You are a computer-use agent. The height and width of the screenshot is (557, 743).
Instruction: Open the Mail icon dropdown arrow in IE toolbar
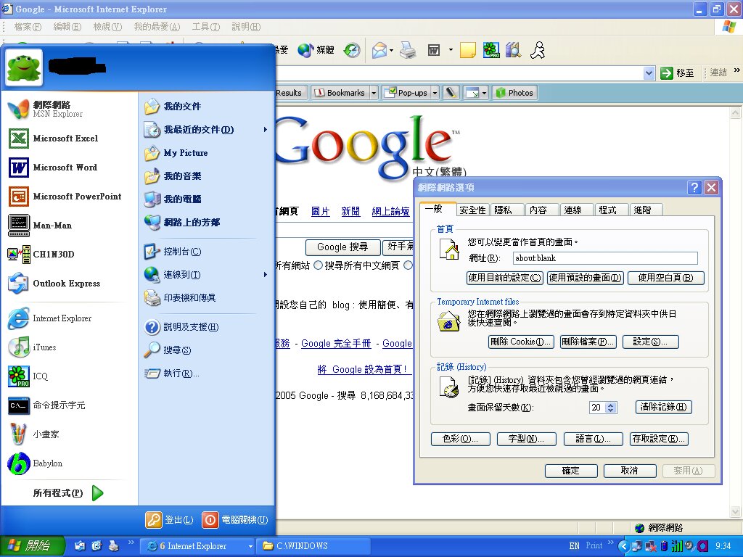[391, 50]
